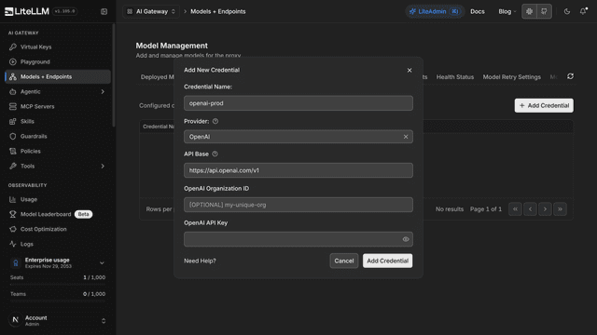Switch to Health Status tab
This screenshot has height=335, width=597.
(455, 76)
